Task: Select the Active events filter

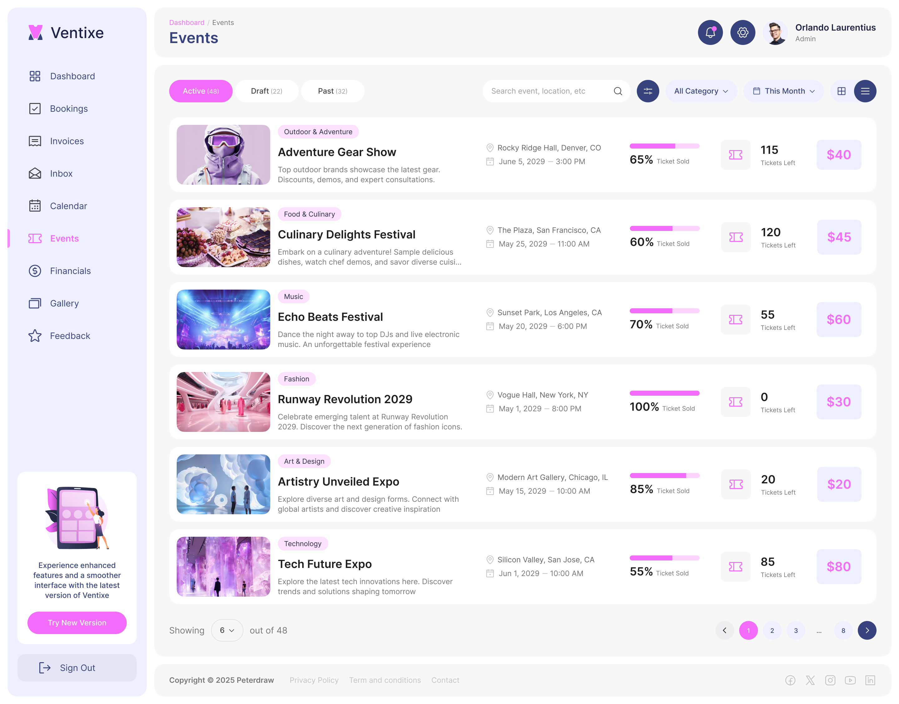Action: [x=201, y=91]
